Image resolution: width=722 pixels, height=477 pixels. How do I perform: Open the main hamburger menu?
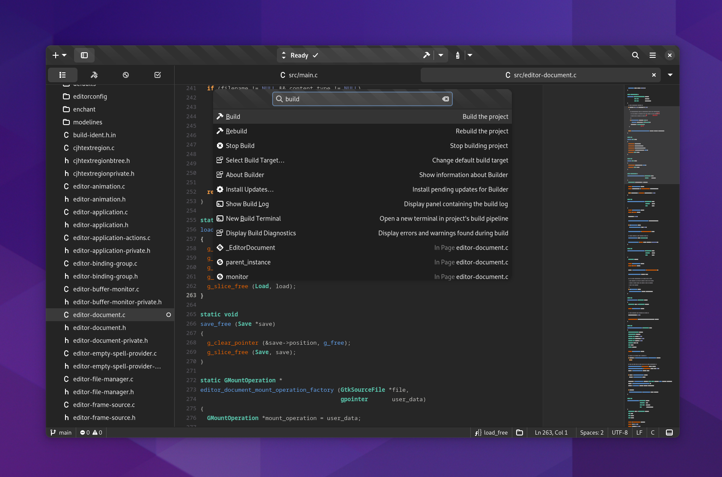click(x=653, y=55)
